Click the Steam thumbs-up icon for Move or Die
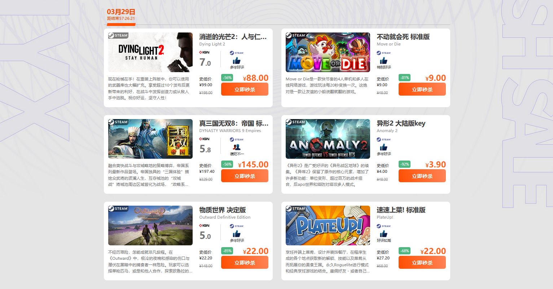The width and height of the screenshot is (553, 289). coord(383,60)
